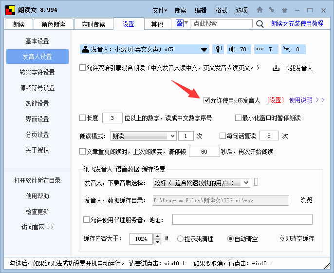Open the 朗读 menu in title bar
Image resolution: width=334 pixels, height=273 pixels.
click(x=181, y=10)
